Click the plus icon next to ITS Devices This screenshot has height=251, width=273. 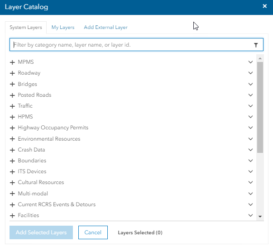[x=12, y=172]
